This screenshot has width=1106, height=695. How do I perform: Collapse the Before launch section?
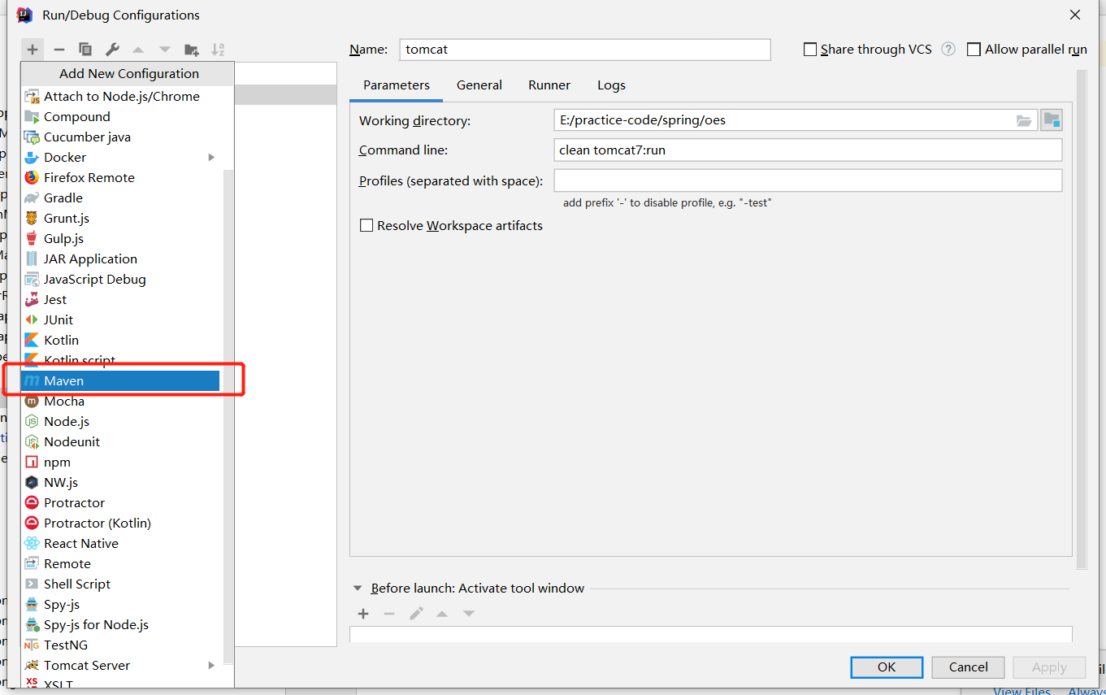[x=358, y=589]
